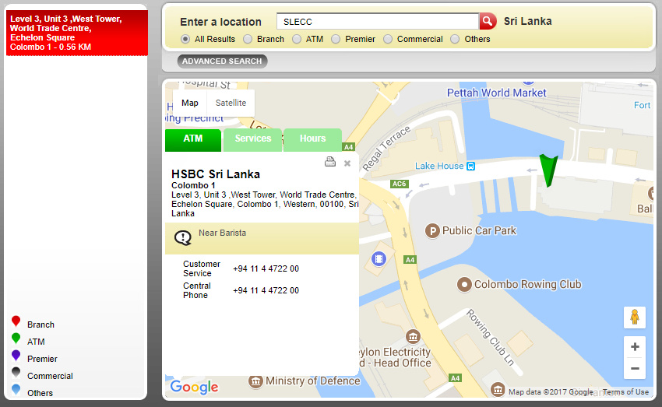Click the Pettah World Market label
Screen dimensions: 662x407
497,93
